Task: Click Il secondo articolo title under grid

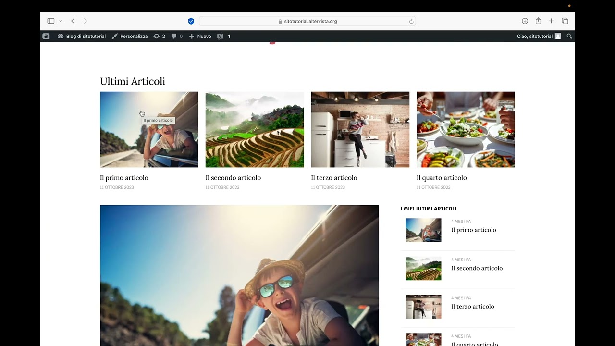Action: pos(233,178)
